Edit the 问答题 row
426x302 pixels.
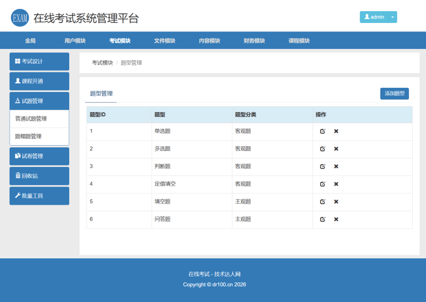[323, 220]
